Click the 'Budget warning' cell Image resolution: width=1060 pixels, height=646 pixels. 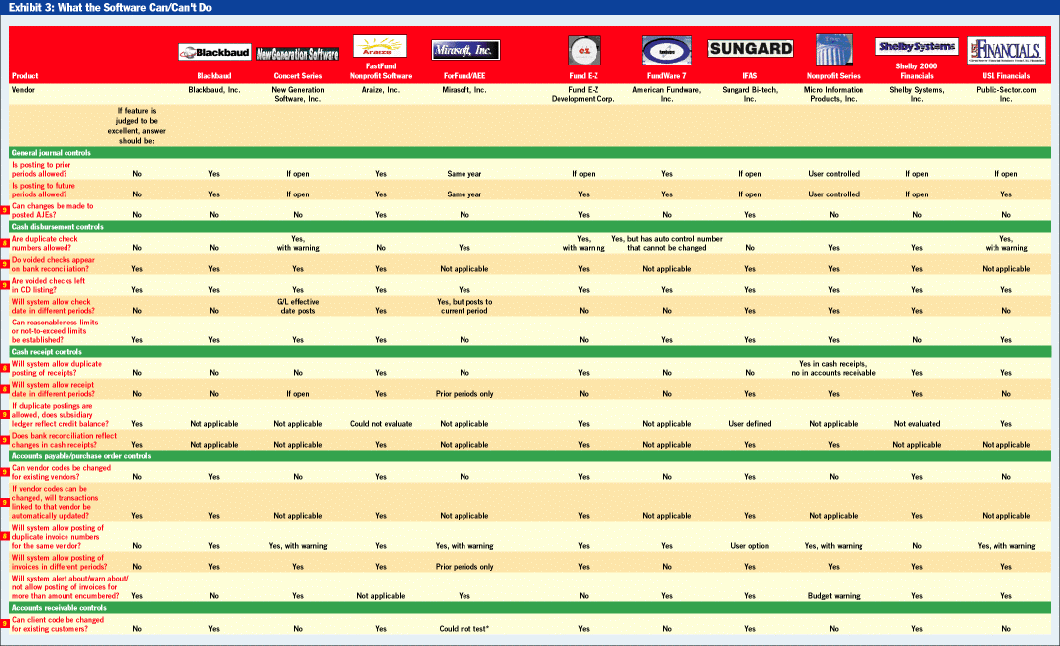[833, 596]
